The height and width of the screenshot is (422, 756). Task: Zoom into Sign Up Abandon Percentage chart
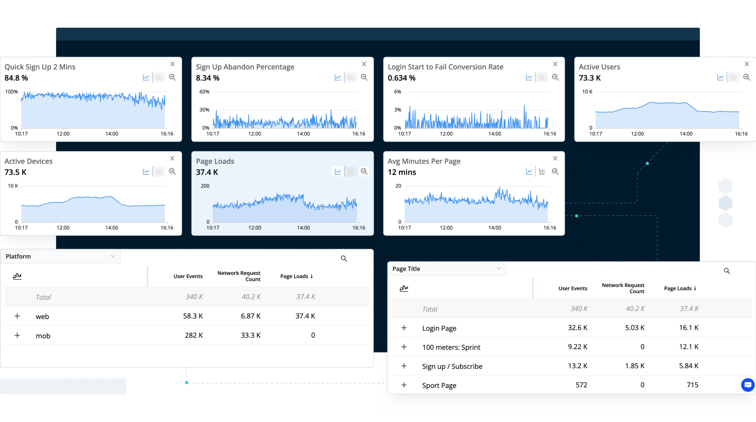364,77
